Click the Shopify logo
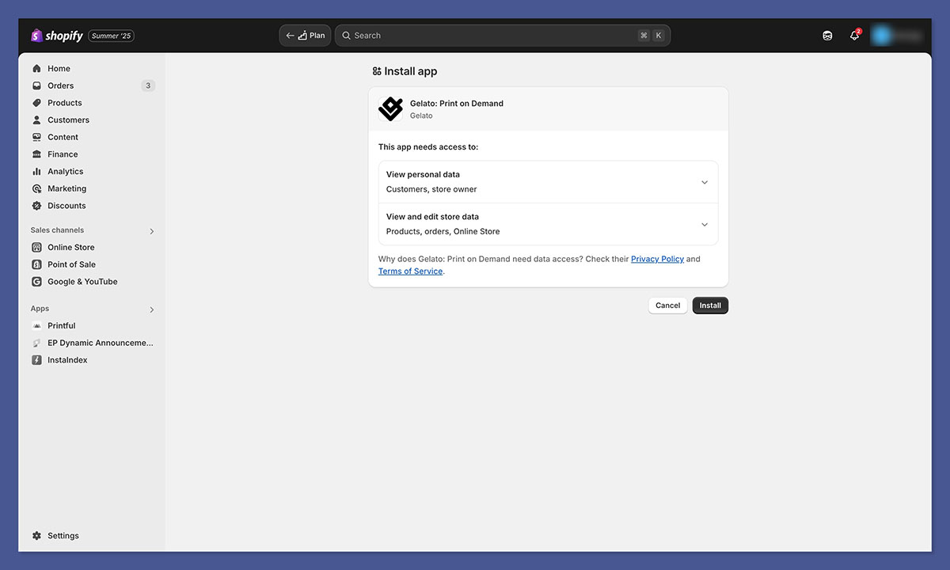Screen dimensions: 950x570 click(56, 36)
